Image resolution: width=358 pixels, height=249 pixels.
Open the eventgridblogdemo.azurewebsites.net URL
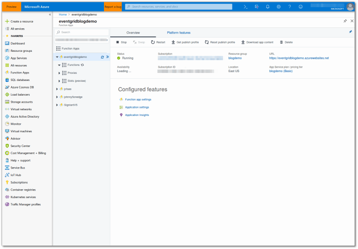(x=299, y=58)
